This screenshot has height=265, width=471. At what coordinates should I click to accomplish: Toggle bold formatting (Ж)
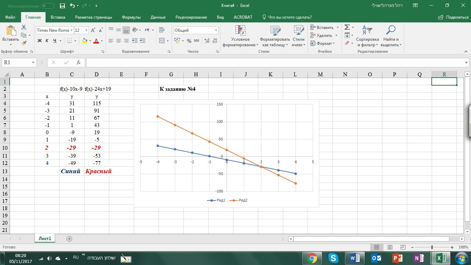tap(39, 41)
